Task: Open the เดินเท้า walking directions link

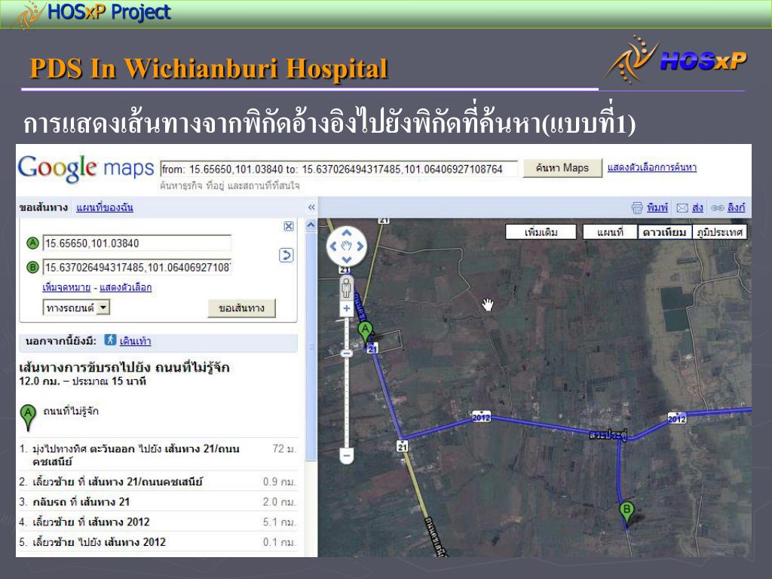Action: pos(136,341)
